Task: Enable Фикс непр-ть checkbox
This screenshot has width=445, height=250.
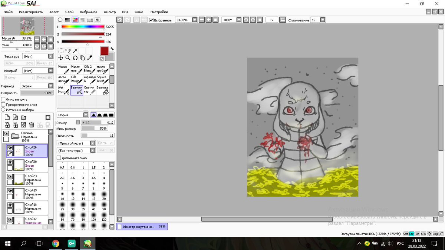Action: pos(3,99)
